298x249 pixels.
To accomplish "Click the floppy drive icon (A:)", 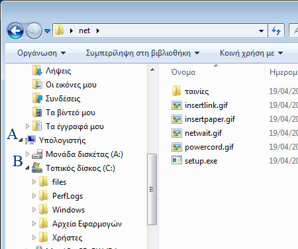I will pyautogui.click(x=37, y=154).
